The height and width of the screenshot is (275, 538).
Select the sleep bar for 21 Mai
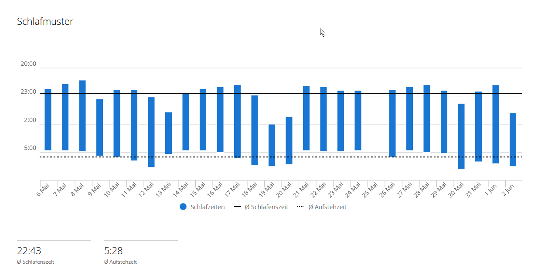pyautogui.click(x=306, y=118)
